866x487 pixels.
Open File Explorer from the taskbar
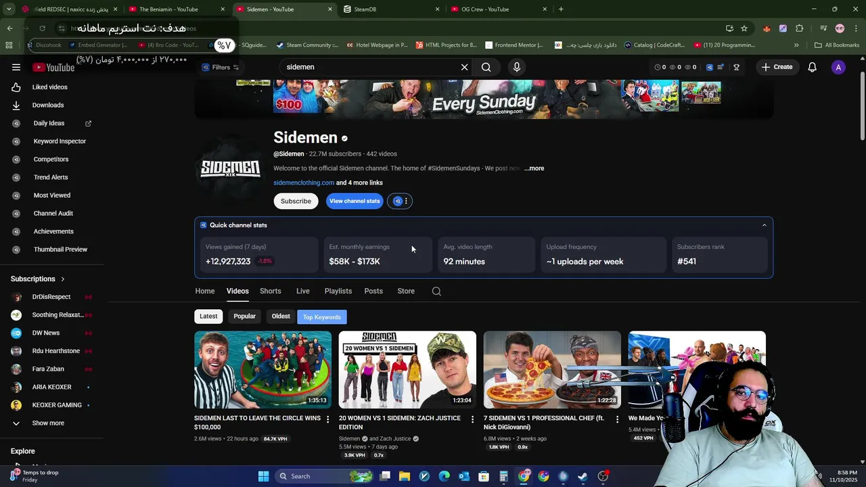(x=405, y=476)
